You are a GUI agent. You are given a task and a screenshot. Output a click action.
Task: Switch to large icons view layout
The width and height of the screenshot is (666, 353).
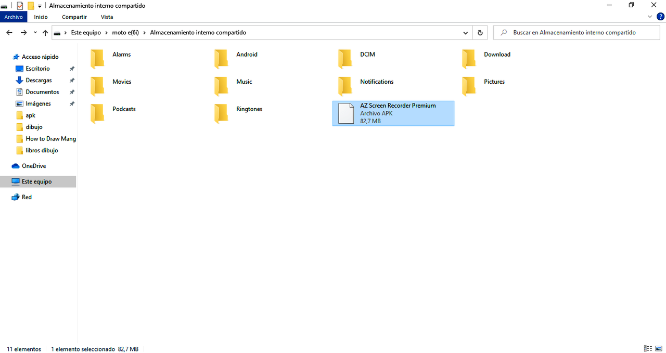[659, 349]
